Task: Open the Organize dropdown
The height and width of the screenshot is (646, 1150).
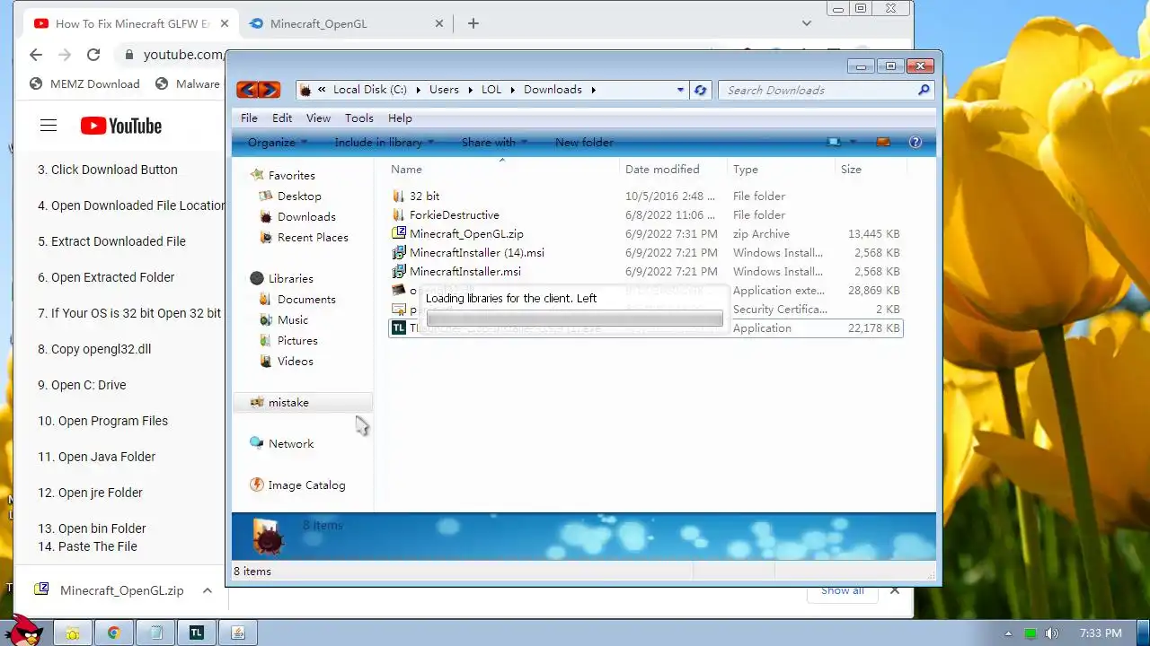Action: tap(278, 142)
